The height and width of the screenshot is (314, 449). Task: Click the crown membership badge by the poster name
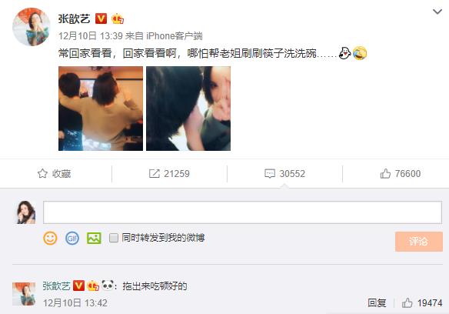point(118,19)
